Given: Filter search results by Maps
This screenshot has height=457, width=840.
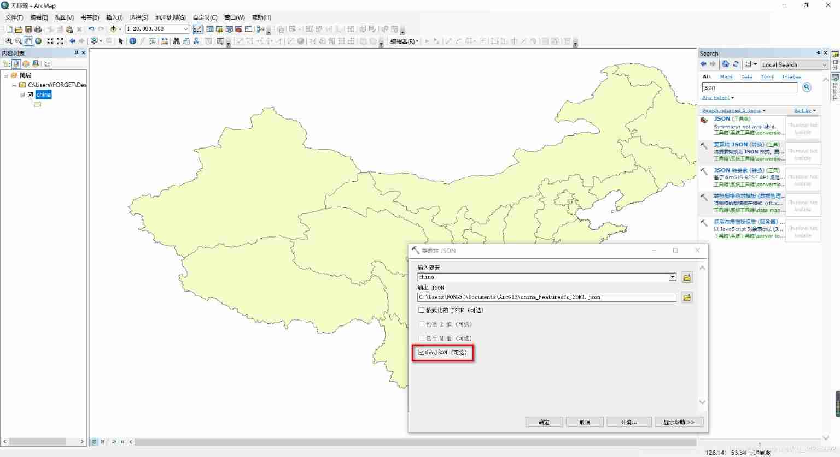Looking at the screenshot, I should 726,77.
